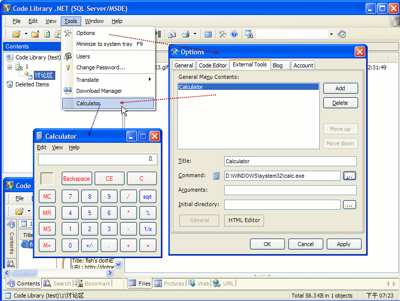Screen dimensions: 400x301
Task: Open the General tab in Options
Action: (183, 65)
